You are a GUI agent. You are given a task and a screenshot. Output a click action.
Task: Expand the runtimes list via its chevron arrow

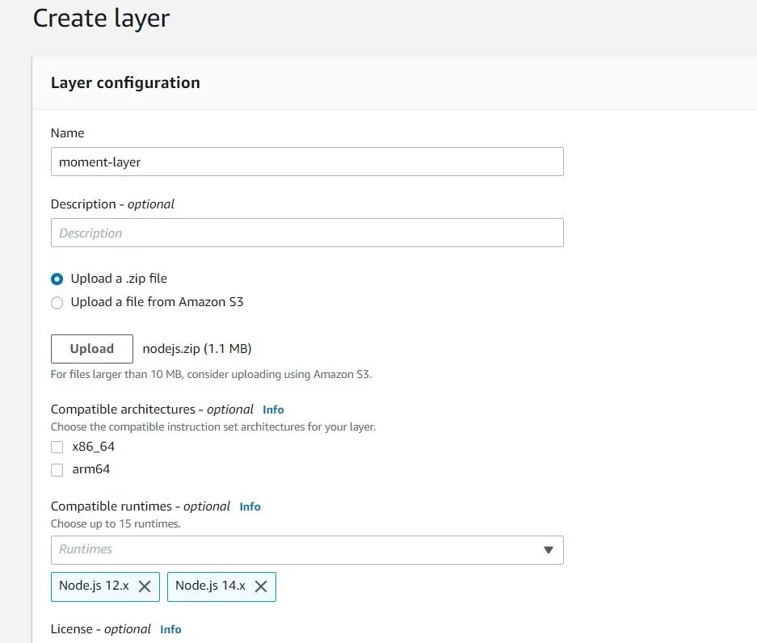[549, 550]
